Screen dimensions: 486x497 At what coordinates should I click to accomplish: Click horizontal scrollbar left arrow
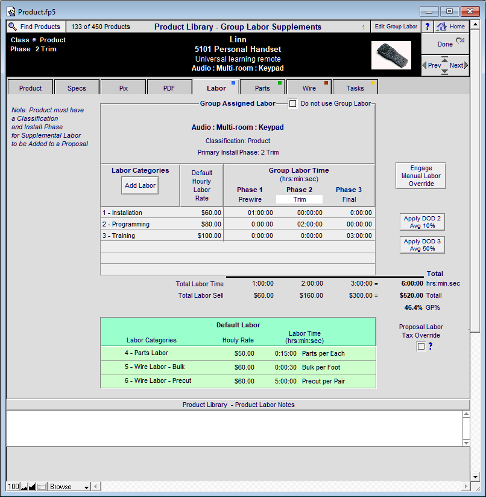(x=96, y=486)
